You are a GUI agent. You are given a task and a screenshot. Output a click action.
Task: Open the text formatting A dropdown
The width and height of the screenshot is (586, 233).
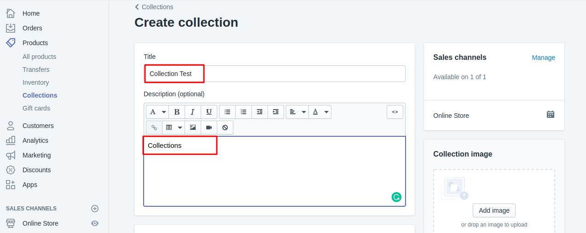pos(157,112)
